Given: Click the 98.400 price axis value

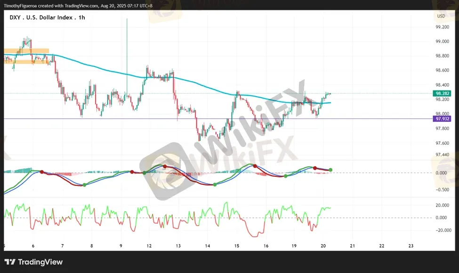Looking at the screenshot, I should 442,85.
